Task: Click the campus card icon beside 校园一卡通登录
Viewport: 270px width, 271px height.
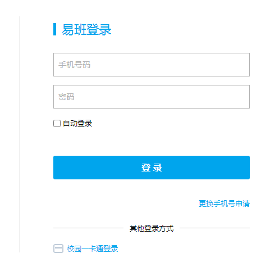Action: (x=58, y=249)
